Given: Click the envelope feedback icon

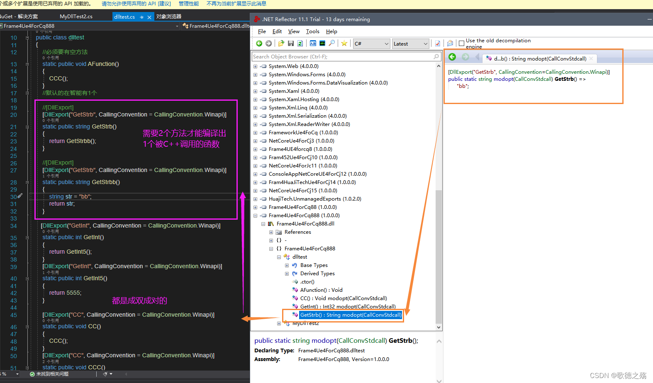Looking at the screenshot, I should pyautogui.click(x=450, y=44).
